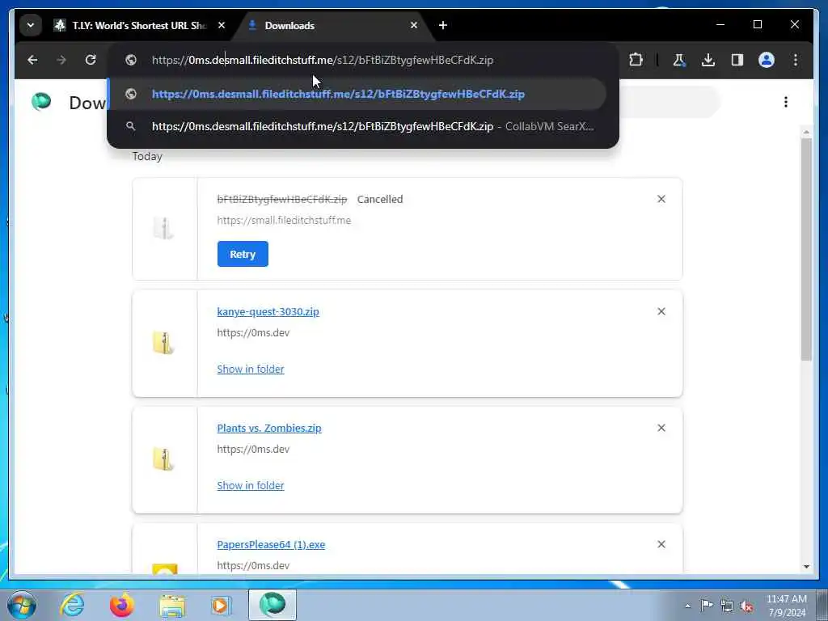Remove Plants vs. Zombies.zip from list

pos(661,428)
